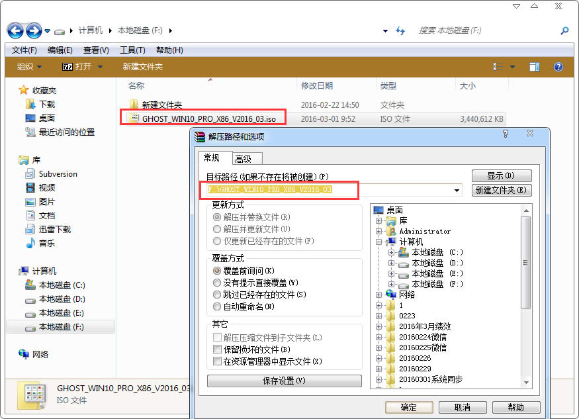Select the 自动重命名 overwrite option
The height and width of the screenshot is (419, 579).
click(216, 306)
